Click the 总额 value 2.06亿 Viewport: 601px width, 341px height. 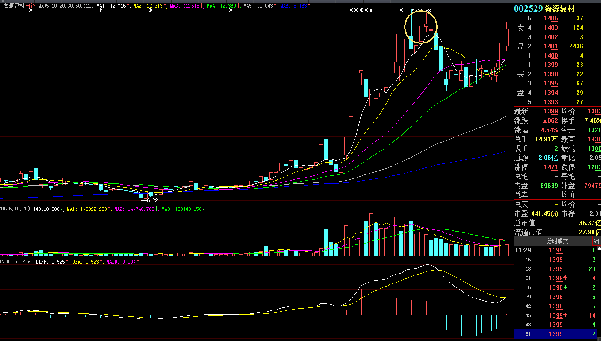tap(548, 158)
